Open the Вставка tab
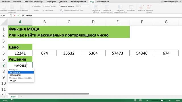The width and height of the screenshot is (182, 102). click(x=17, y=2)
